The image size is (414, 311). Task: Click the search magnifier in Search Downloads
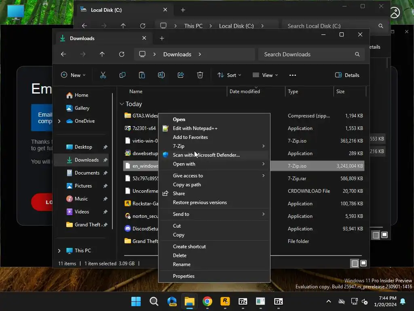pyautogui.click(x=357, y=54)
